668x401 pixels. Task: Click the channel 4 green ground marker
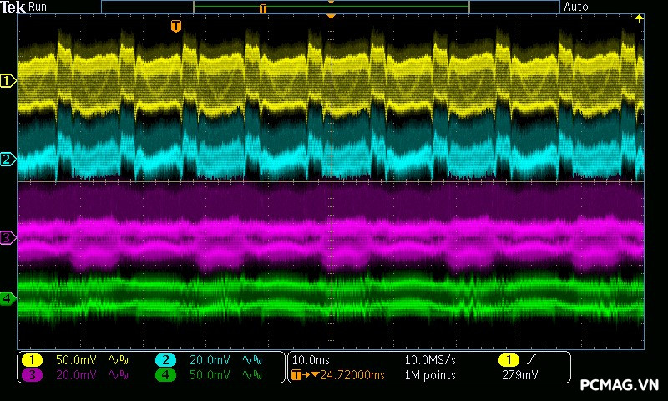point(8,298)
